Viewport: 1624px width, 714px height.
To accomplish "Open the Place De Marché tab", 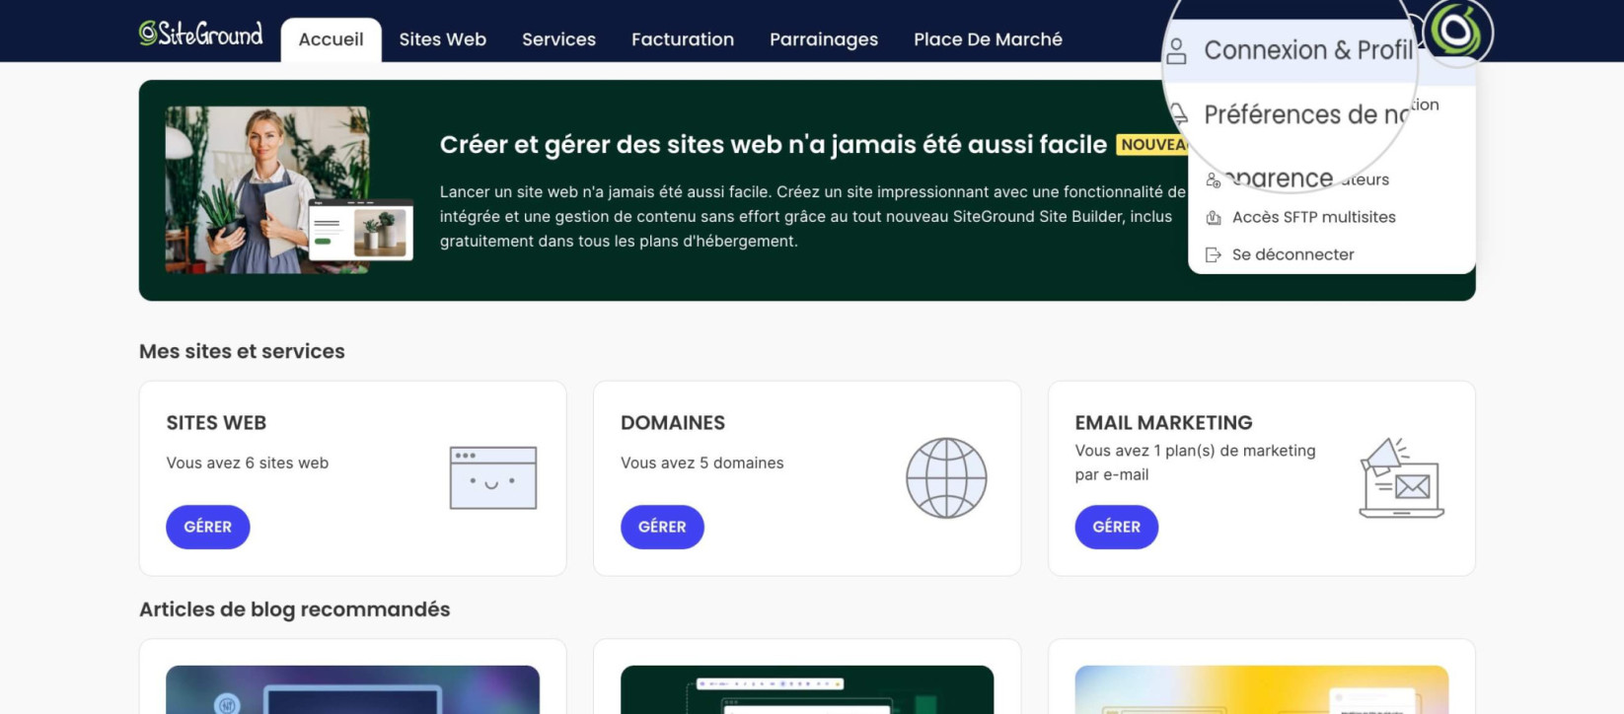I will (x=988, y=39).
